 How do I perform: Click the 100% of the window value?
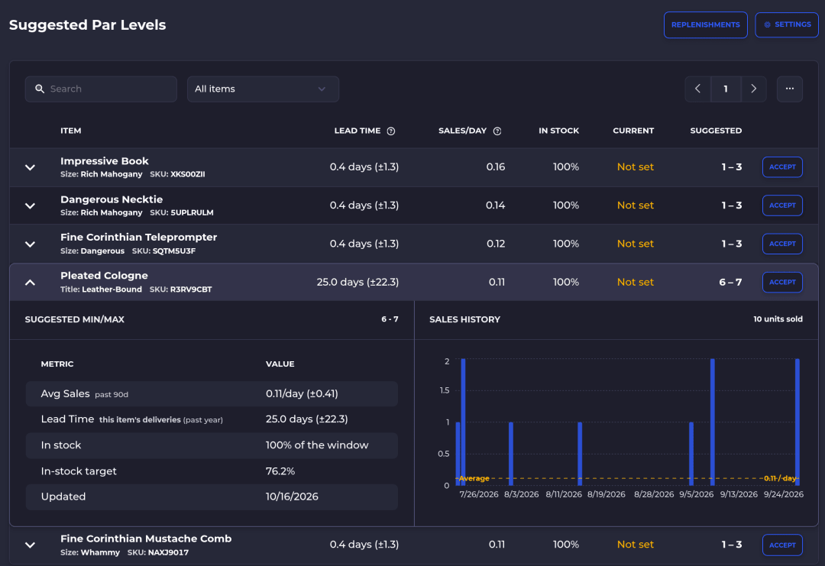click(317, 445)
